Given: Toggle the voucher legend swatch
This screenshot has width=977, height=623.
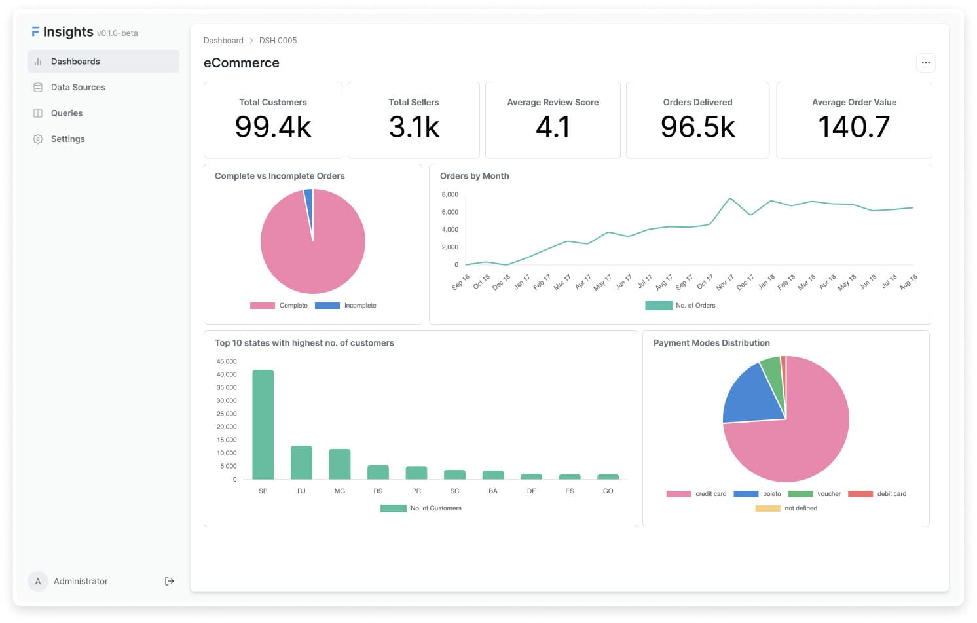Looking at the screenshot, I should (x=800, y=494).
